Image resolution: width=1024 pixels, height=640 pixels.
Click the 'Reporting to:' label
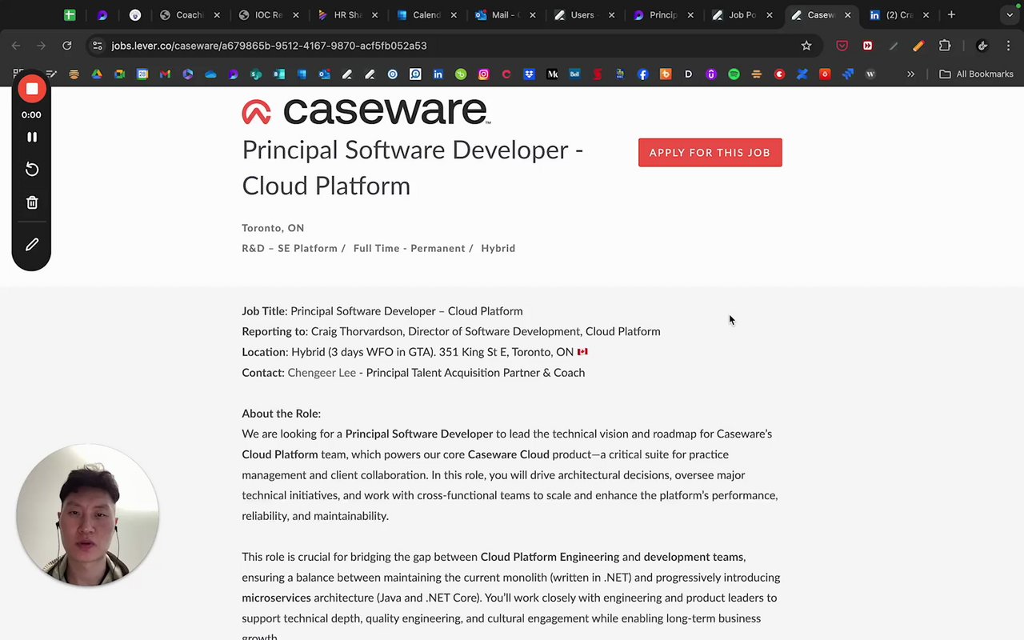(x=274, y=331)
